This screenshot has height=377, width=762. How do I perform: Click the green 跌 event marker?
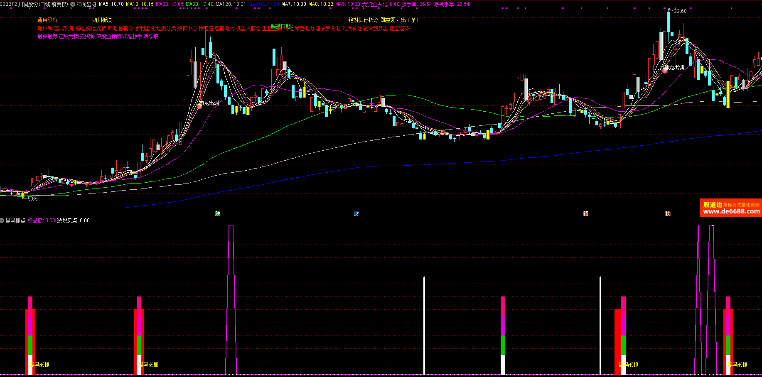[217, 213]
